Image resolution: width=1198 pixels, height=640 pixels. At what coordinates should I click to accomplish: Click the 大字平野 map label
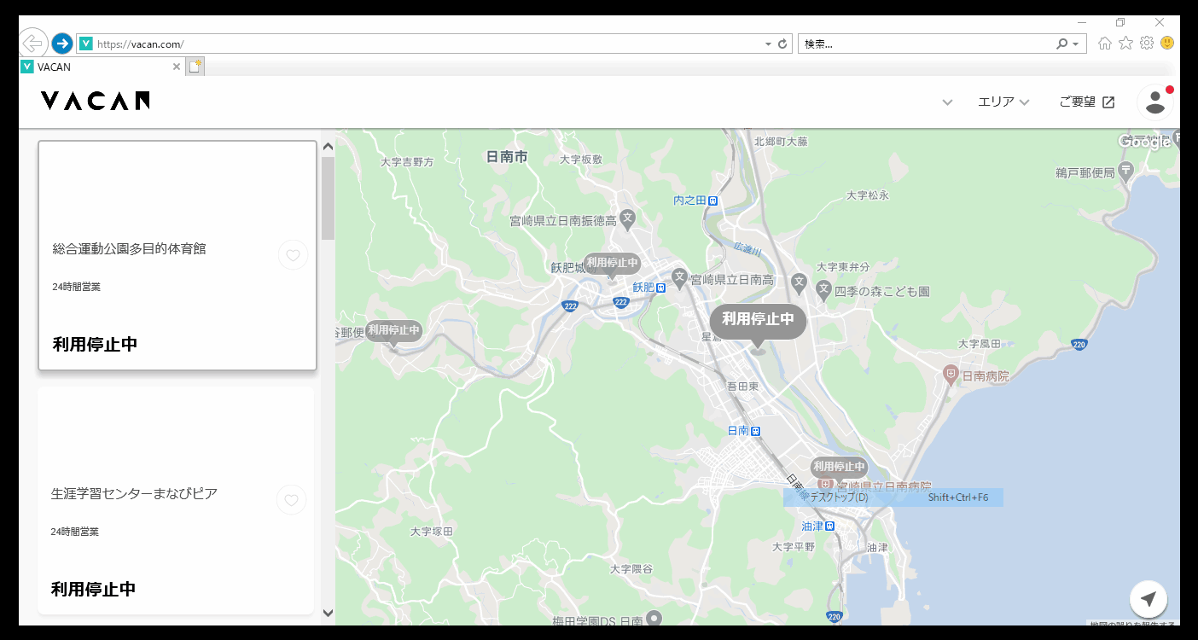click(x=794, y=546)
